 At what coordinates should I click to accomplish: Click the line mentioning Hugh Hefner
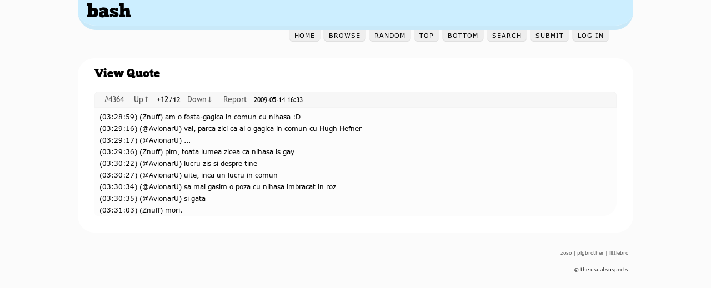pyautogui.click(x=231, y=128)
